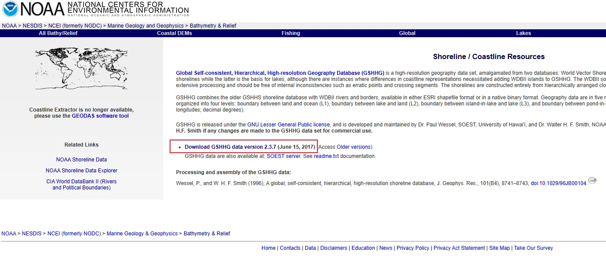Click NOAA in the bottom breadcrumb
Image resolution: width=606 pixels, height=259 pixels.
pos(9,234)
